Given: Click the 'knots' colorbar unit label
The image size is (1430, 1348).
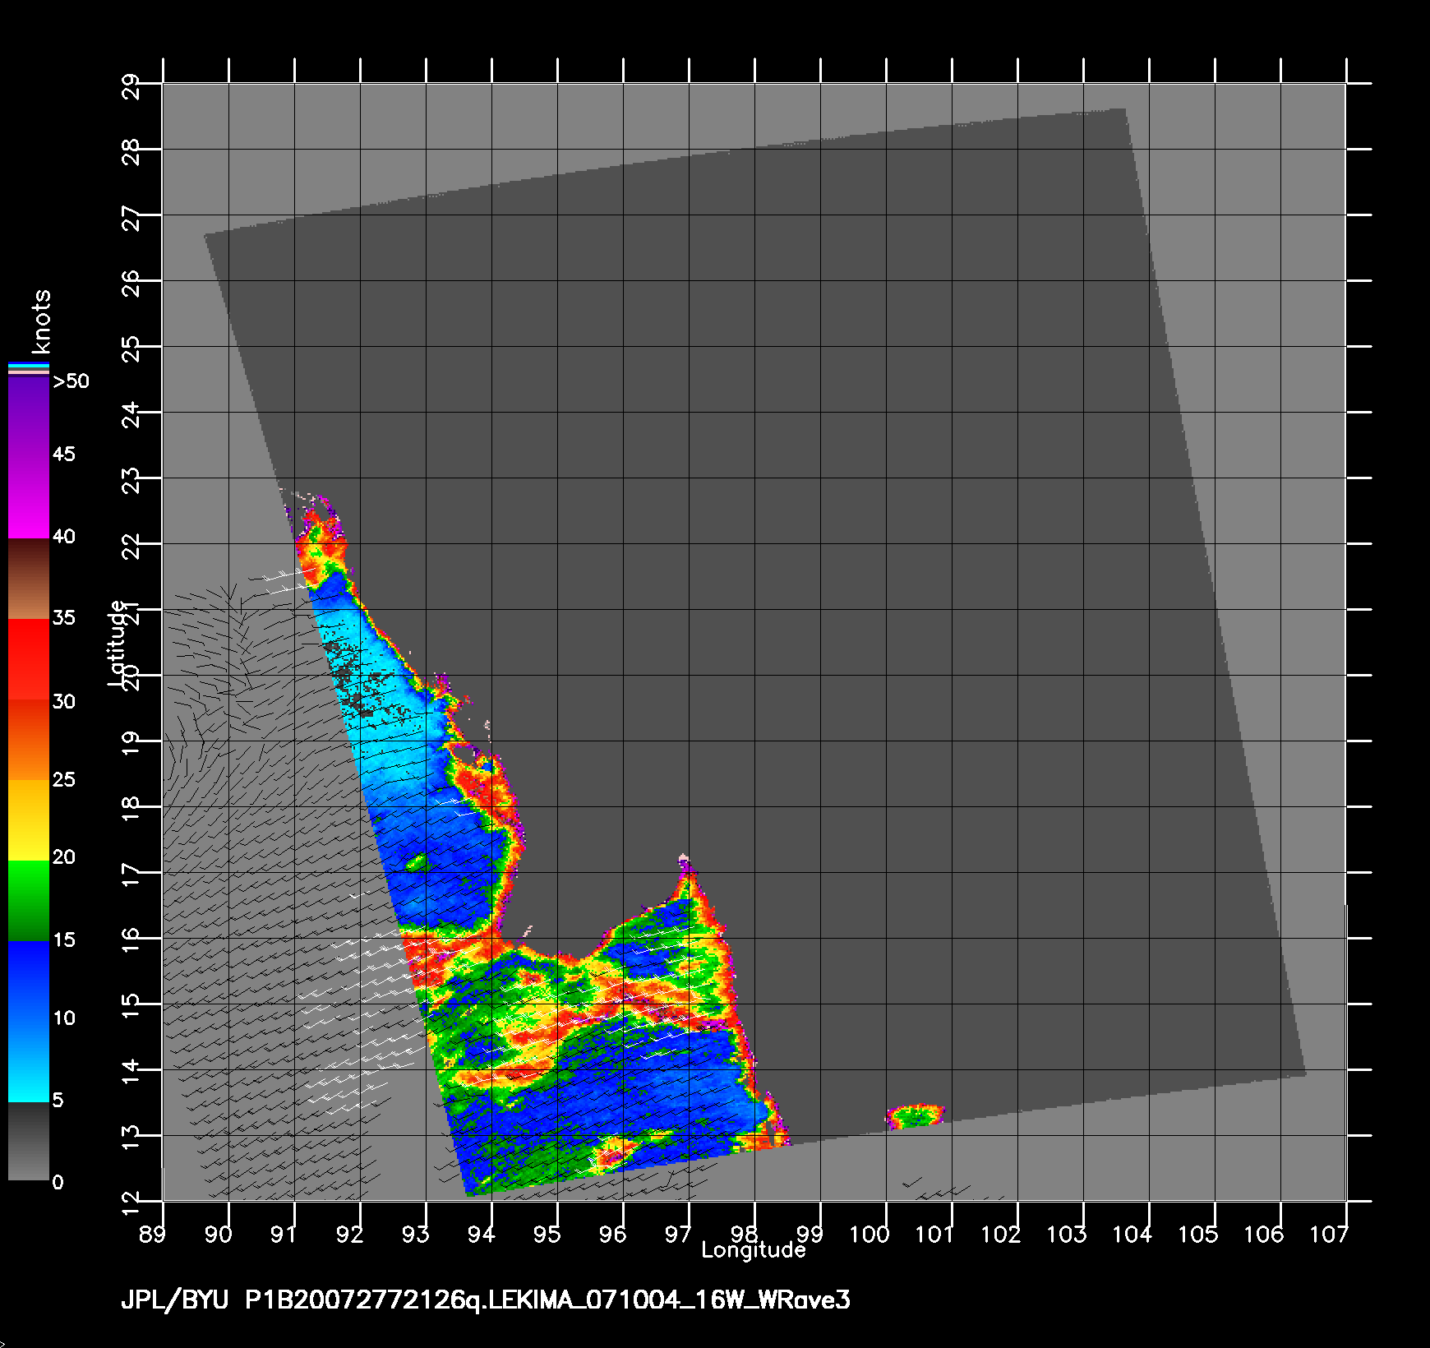Looking at the screenshot, I should 42,321.
